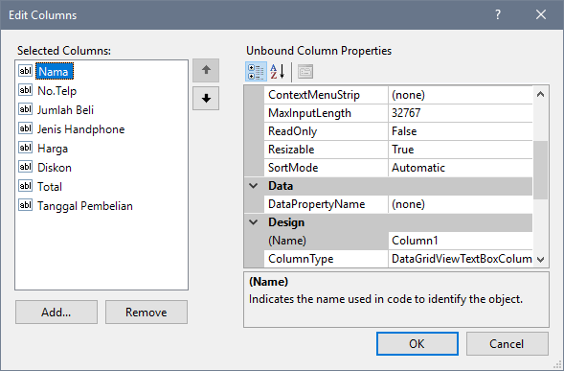Open the Property Pages icon
The width and height of the screenshot is (564, 371).
(x=305, y=71)
